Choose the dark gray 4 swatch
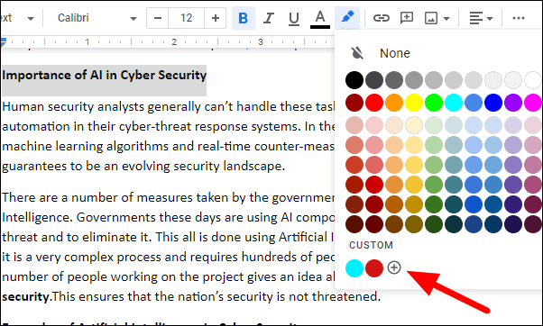Image resolution: width=543 pixels, height=326 pixels. [374, 80]
